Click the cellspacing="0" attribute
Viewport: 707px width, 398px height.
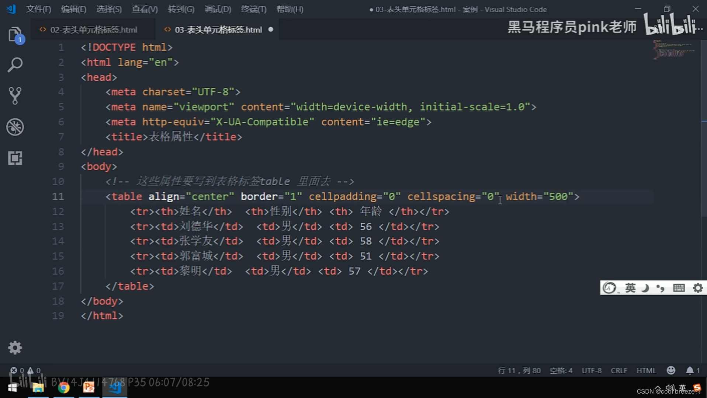coord(453,196)
